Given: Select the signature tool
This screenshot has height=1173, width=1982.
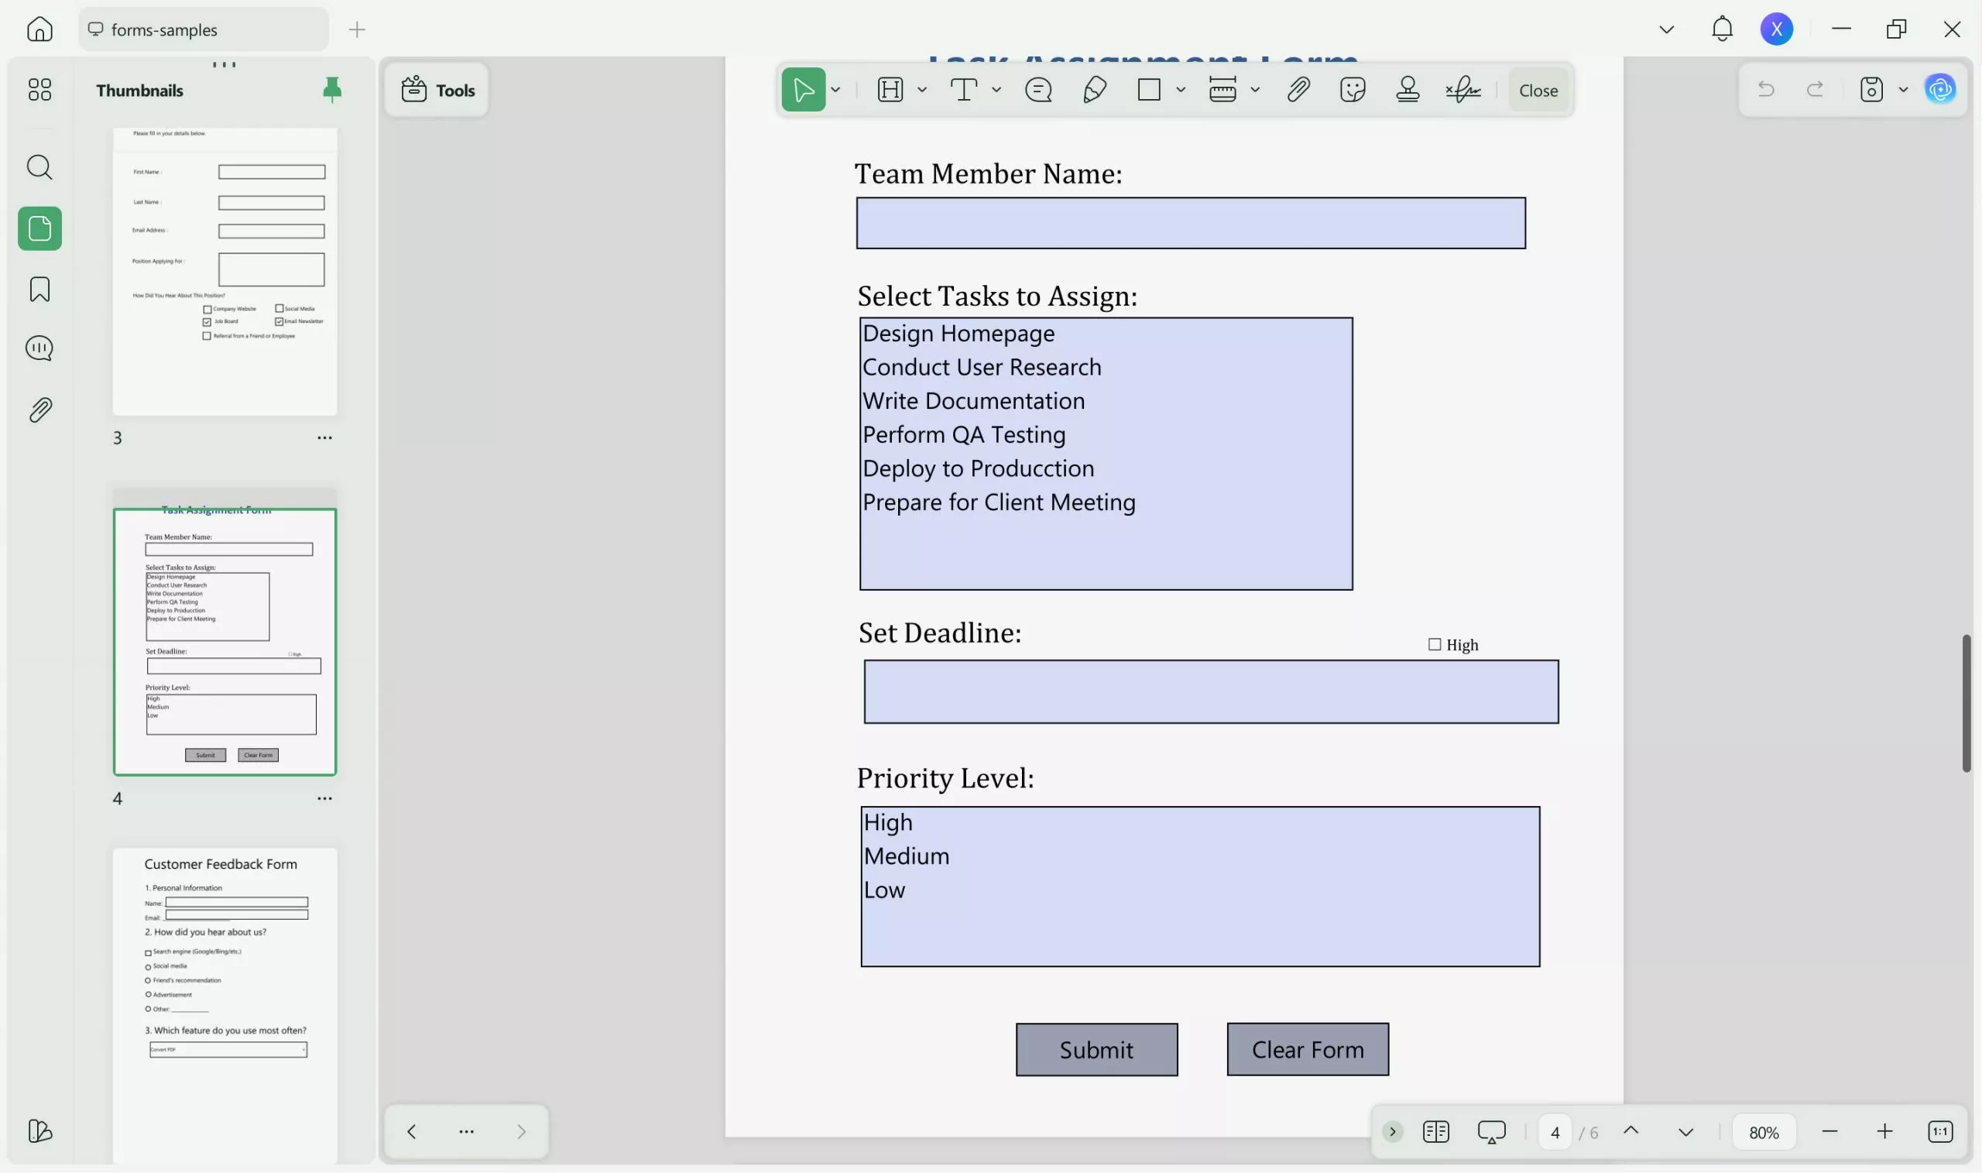Looking at the screenshot, I should tap(1463, 89).
